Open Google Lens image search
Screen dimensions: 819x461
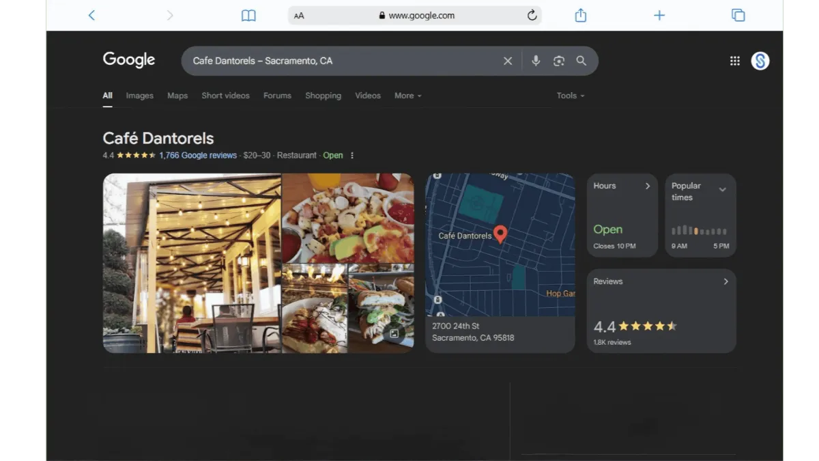559,61
